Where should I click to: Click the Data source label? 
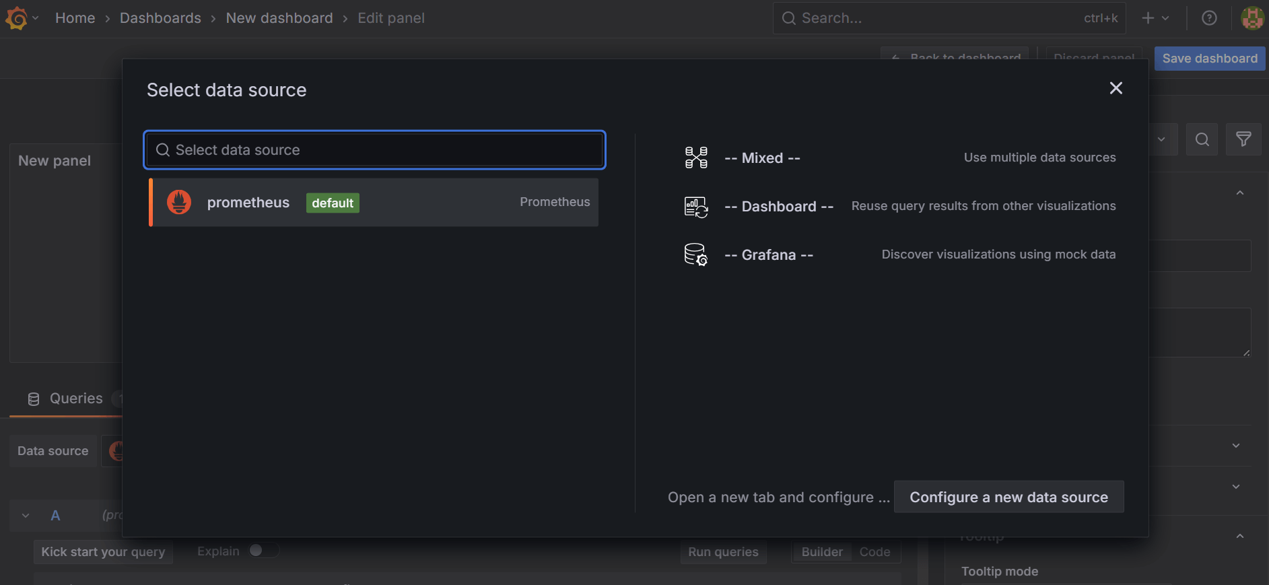pos(53,451)
